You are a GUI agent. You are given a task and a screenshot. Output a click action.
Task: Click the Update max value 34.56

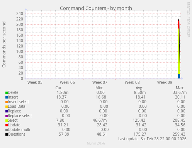[x=180, y=125]
